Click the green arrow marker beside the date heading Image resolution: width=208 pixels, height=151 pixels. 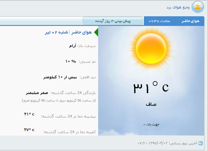tap(96, 32)
